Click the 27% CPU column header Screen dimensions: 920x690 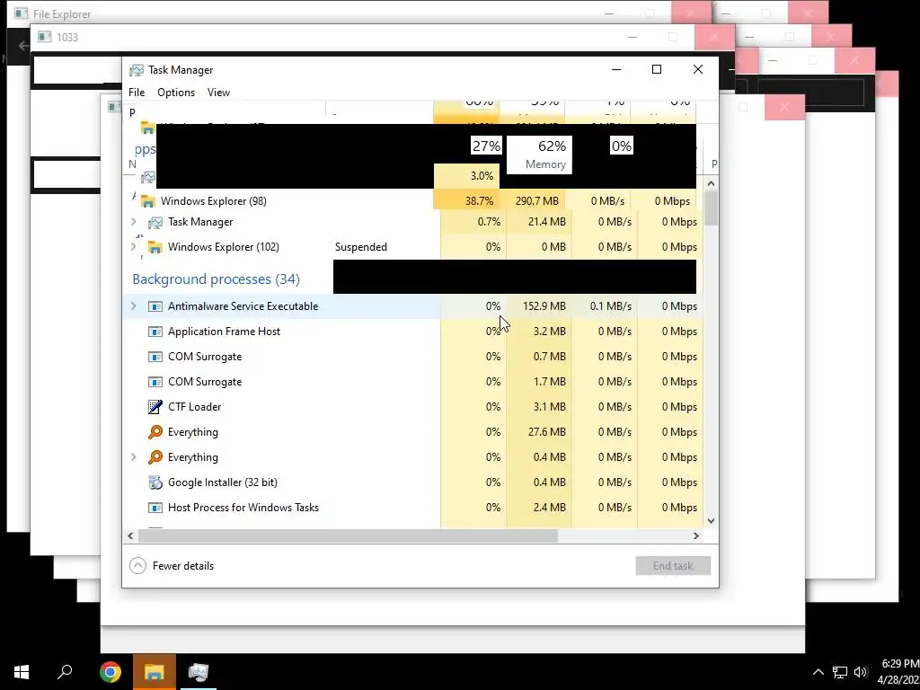(486, 146)
